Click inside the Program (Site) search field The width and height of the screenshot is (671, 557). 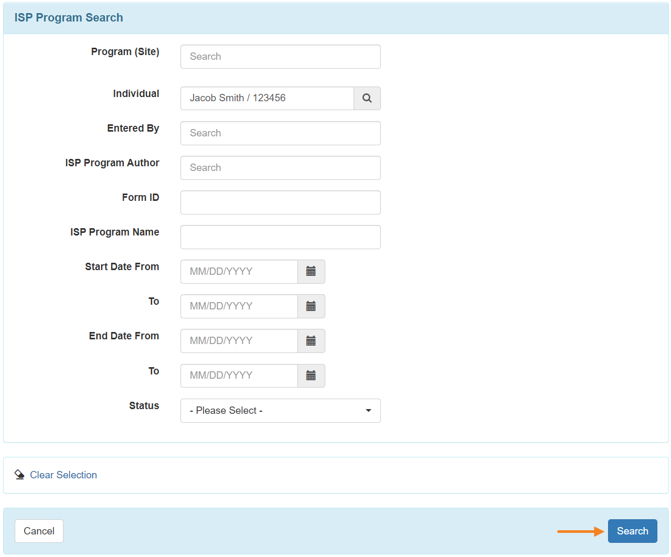pos(280,56)
